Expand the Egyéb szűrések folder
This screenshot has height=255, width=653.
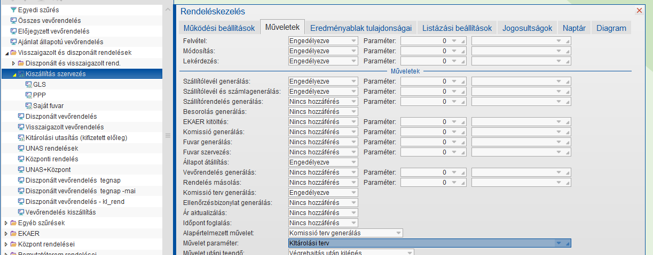point(6,223)
